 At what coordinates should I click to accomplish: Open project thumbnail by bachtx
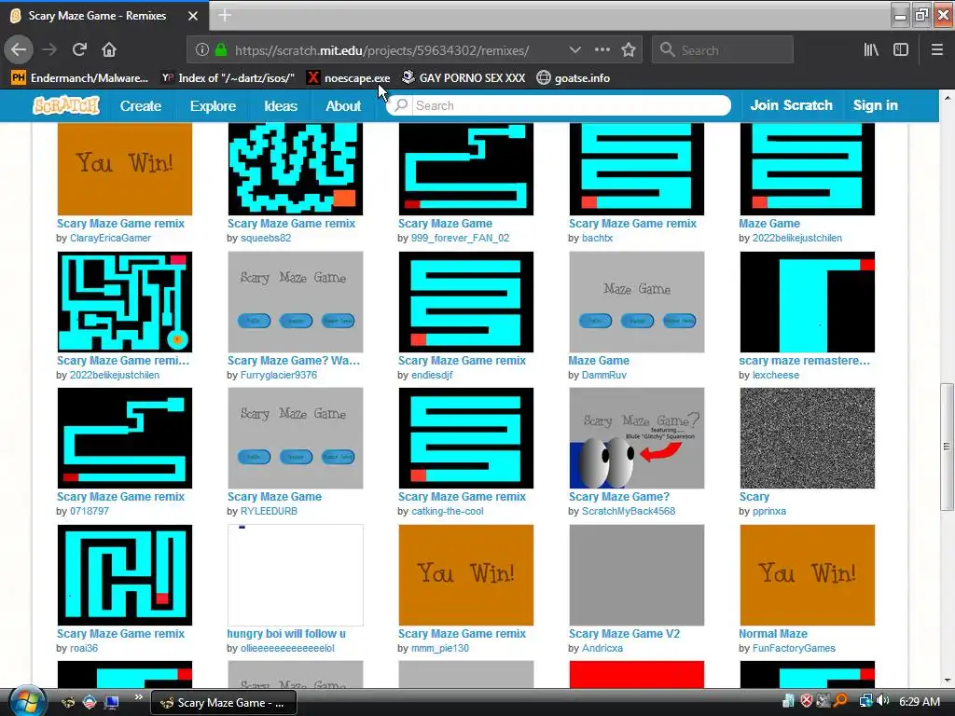pos(636,169)
